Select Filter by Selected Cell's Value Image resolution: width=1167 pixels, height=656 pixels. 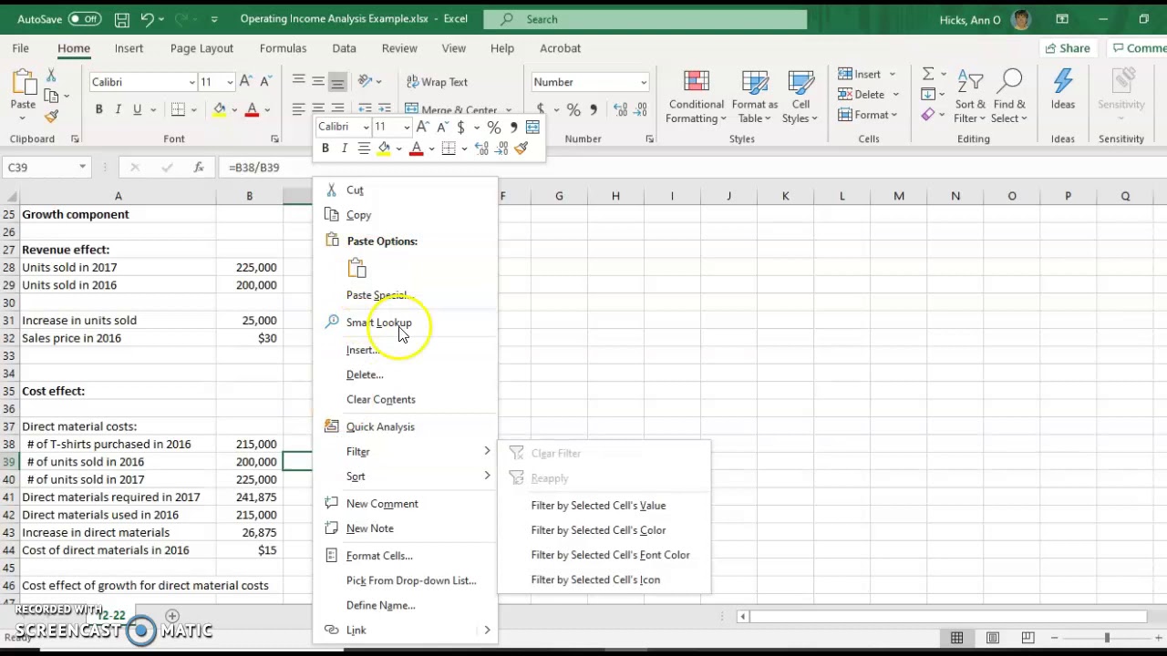tap(598, 506)
